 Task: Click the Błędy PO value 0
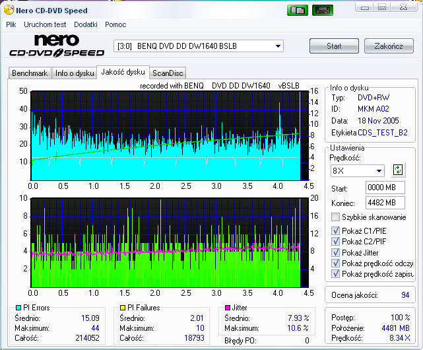click(x=307, y=341)
